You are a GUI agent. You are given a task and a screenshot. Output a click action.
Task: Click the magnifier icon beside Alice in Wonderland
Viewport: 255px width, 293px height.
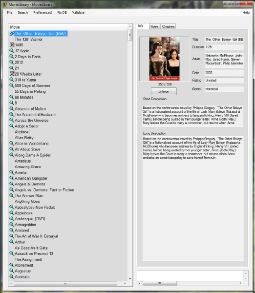click(12, 143)
